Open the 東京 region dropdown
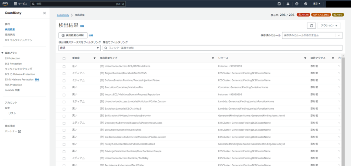The height and width of the screenshot is (166, 351). 316,4
